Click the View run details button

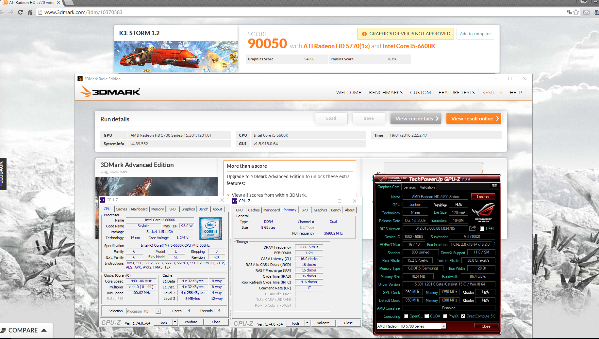pos(416,118)
